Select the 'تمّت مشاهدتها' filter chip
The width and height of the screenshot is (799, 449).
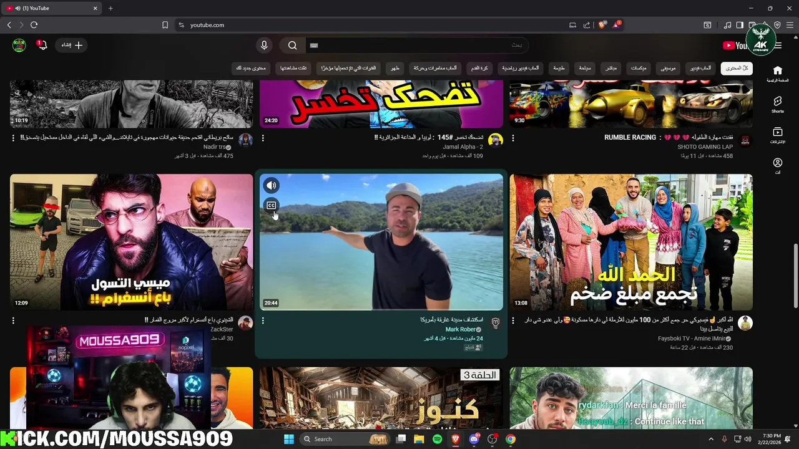tap(293, 68)
